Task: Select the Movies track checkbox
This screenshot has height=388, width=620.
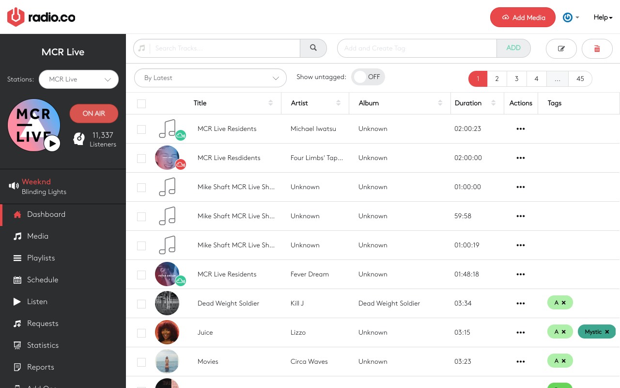Action: coord(141,362)
